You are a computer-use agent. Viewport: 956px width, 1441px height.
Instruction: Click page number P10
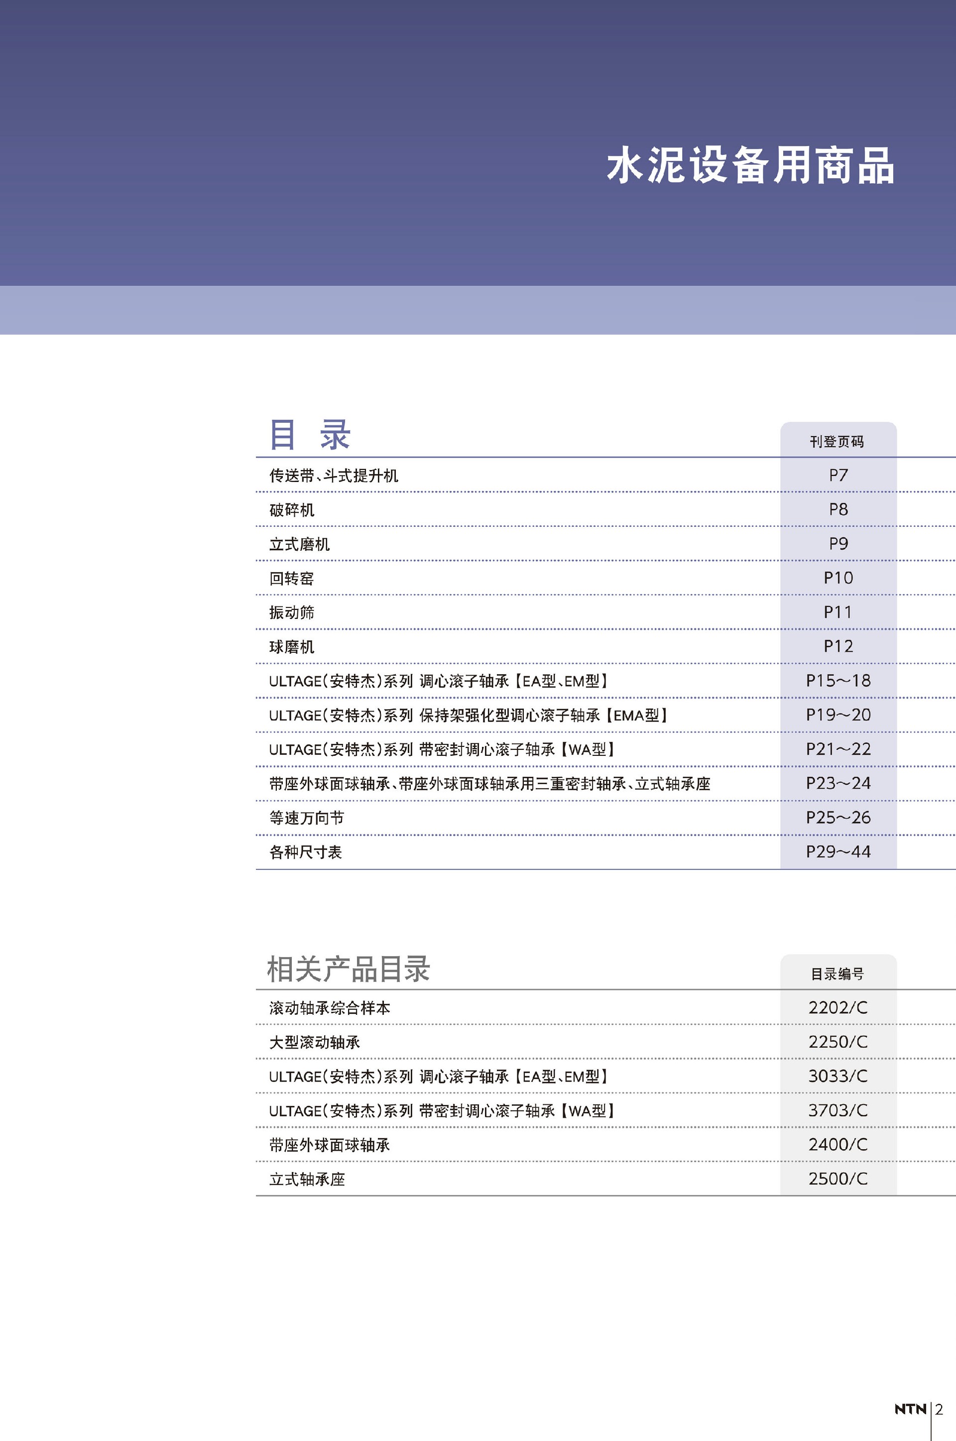click(838, 577)
